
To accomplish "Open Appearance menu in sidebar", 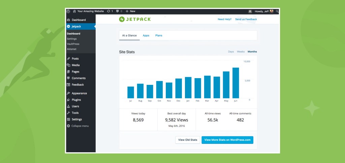I will tap(79, 93).
